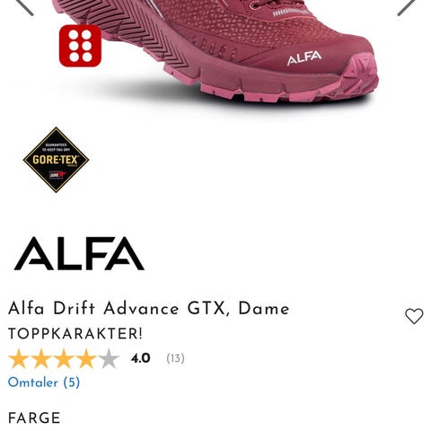This screenshot has height=431, width=431.
Task: Add product to wishlist with heart
Action: click(414, 316)
